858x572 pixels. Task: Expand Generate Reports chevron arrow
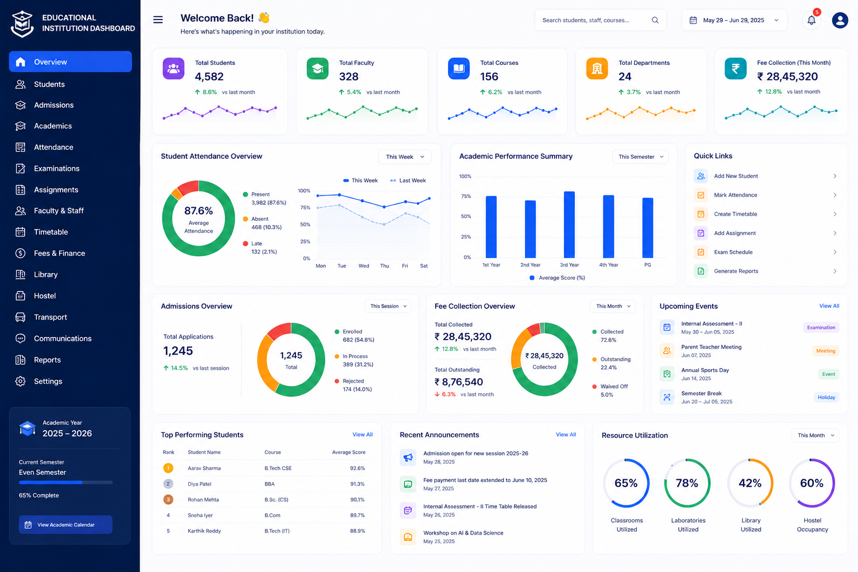pyautogui.click(x=835, y=271)
